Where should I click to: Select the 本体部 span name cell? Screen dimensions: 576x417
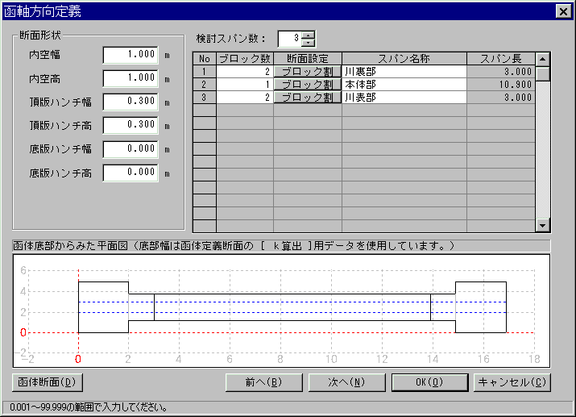[x=404, y=84]
